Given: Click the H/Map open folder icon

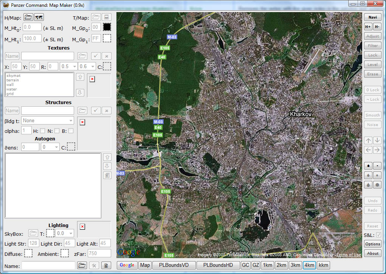Looking at the screenshot, I should (x=28, y=17).
